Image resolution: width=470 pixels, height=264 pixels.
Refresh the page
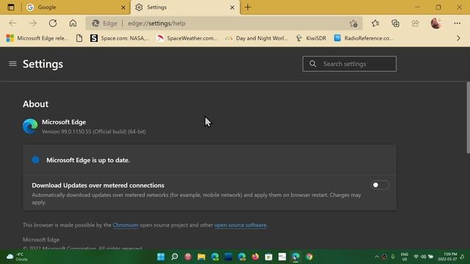53,23
